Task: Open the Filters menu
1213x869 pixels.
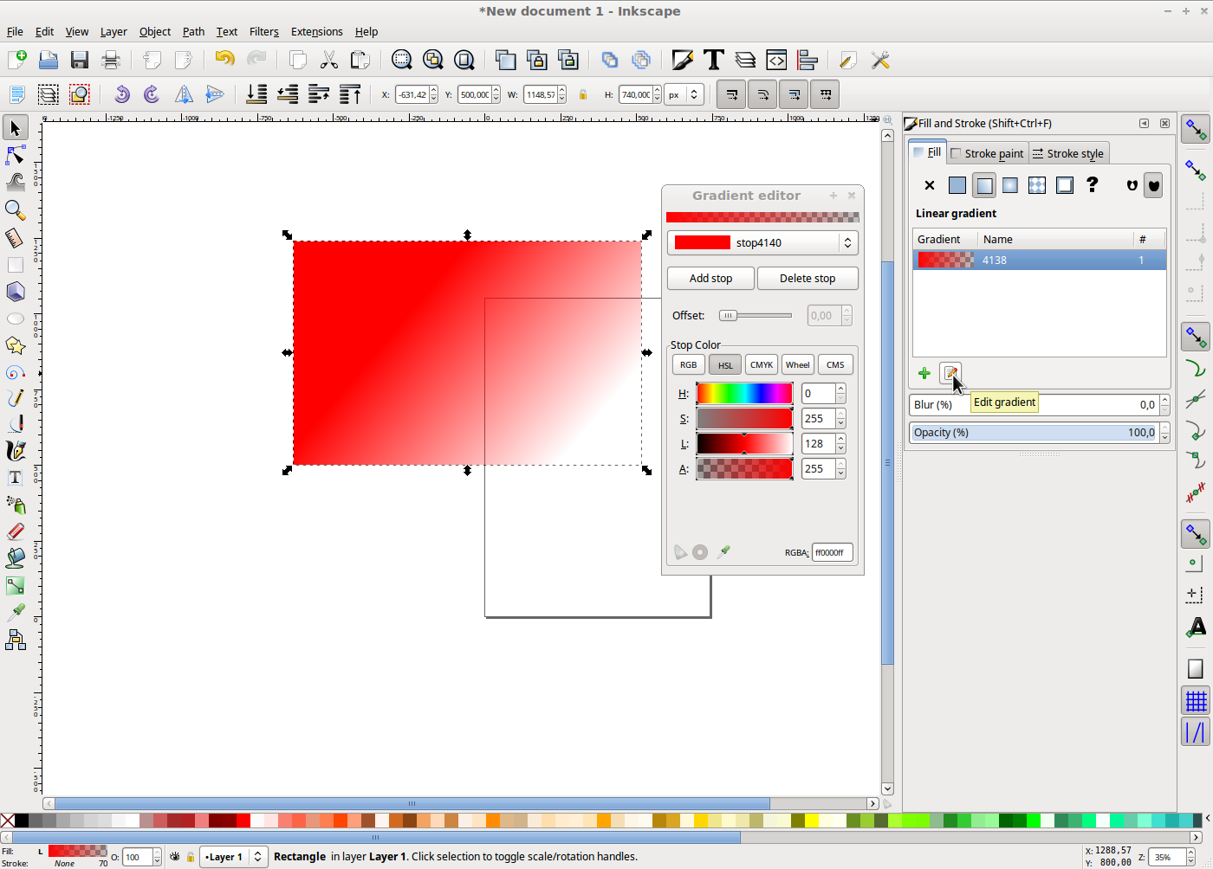Action: tap(263, 32)
